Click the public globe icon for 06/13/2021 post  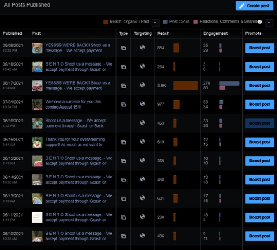coord(142,198)
